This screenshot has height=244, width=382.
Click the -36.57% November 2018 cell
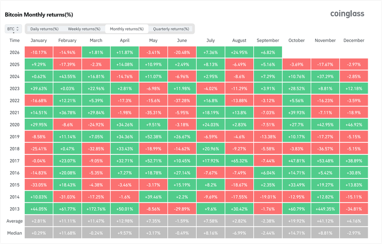pos(325,149)
